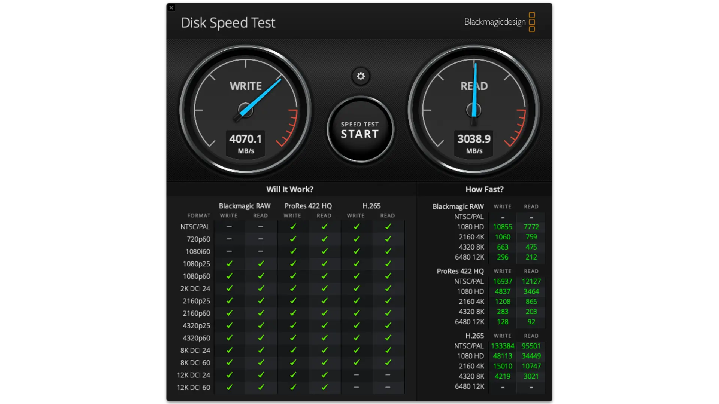Click the 8K DCI 60 format row label
Screen dimensions: 719x404
click(x=195, y=362)
